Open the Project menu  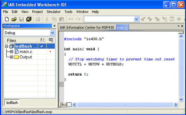click(38, 12)
